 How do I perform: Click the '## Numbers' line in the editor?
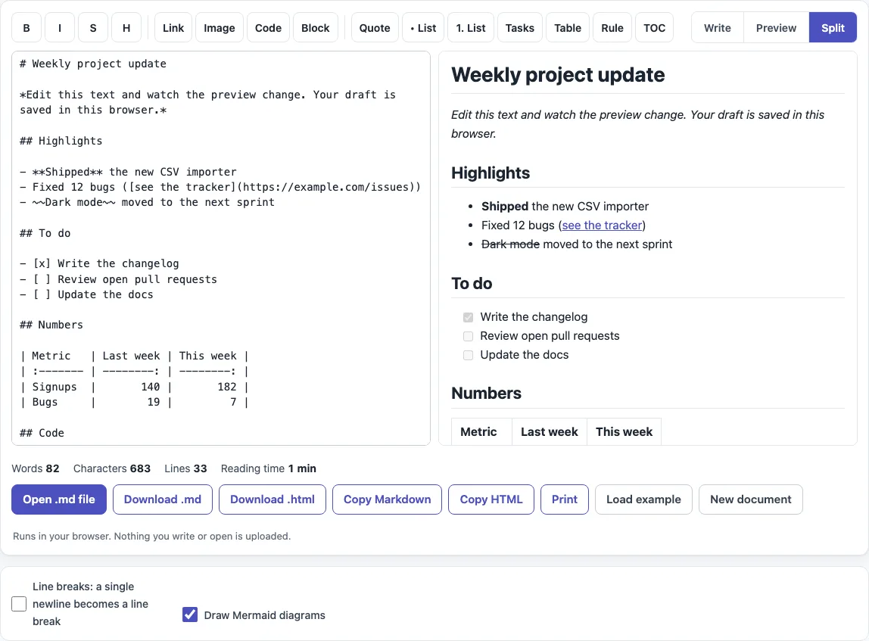[x=51, y=325]
